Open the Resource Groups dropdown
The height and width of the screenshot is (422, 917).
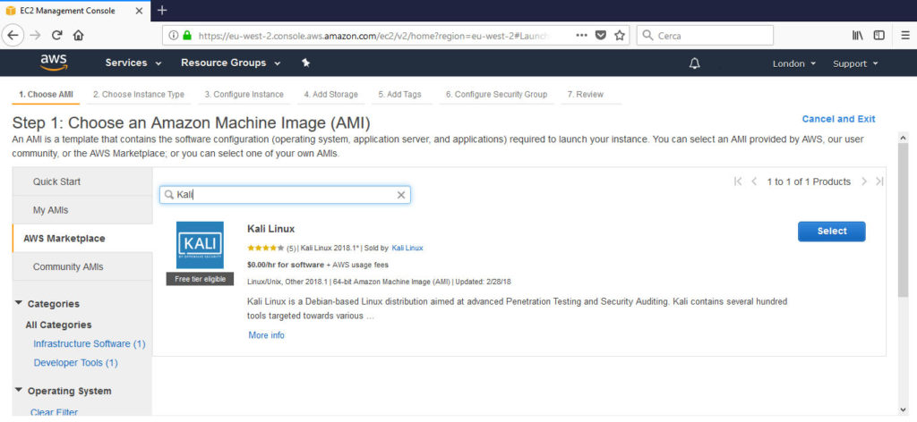point(230,63)
